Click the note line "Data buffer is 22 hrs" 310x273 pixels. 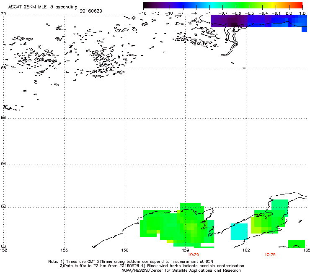[152, 266]
